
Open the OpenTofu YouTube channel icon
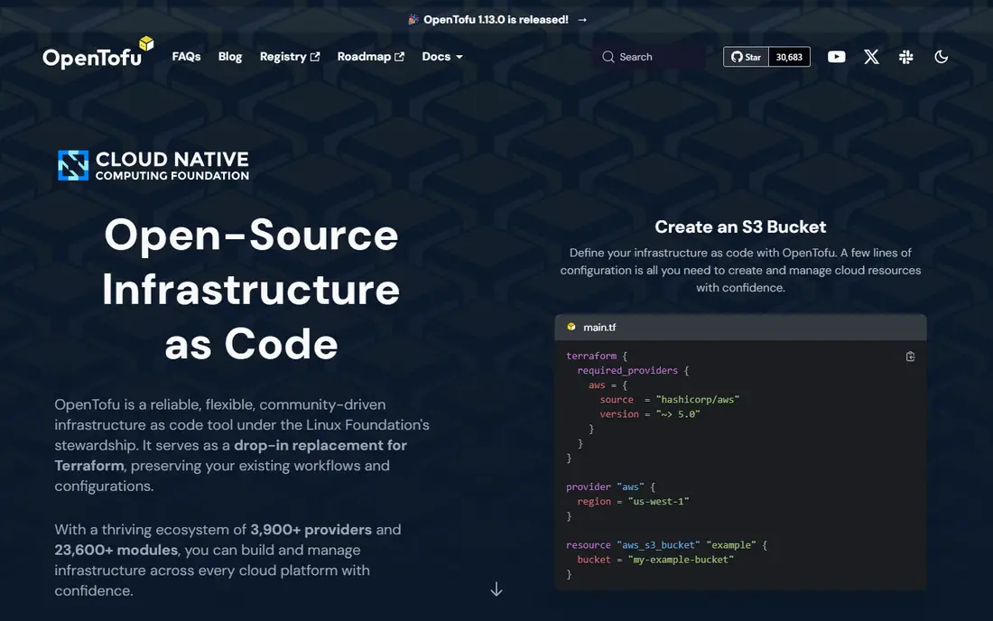point(836,57)
